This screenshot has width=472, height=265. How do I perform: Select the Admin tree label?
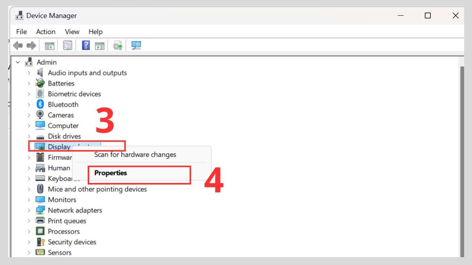point(46,62)
